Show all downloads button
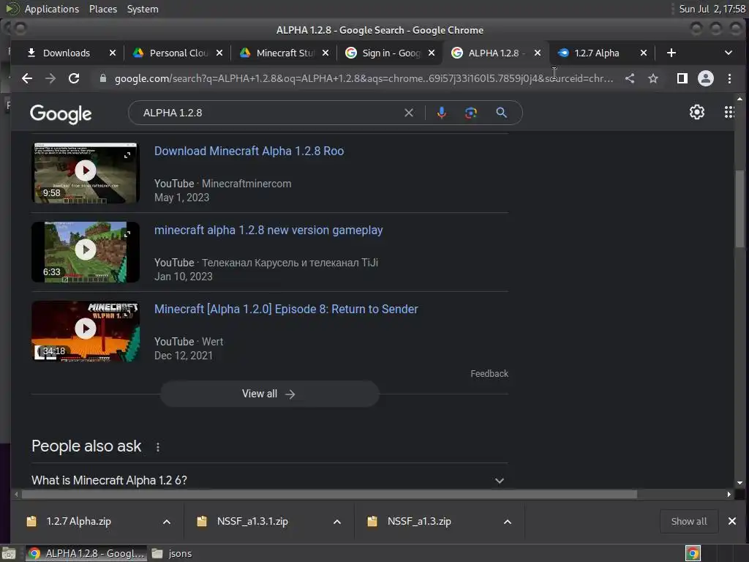 coord(689,521)
